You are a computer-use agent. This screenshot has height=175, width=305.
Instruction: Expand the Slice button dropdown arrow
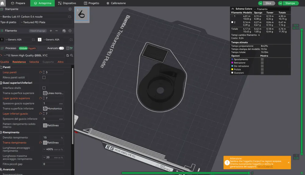[260, 3]
